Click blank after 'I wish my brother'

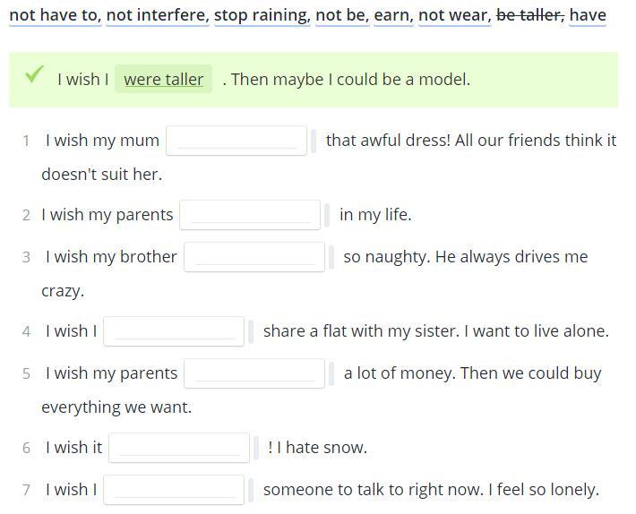254,257
